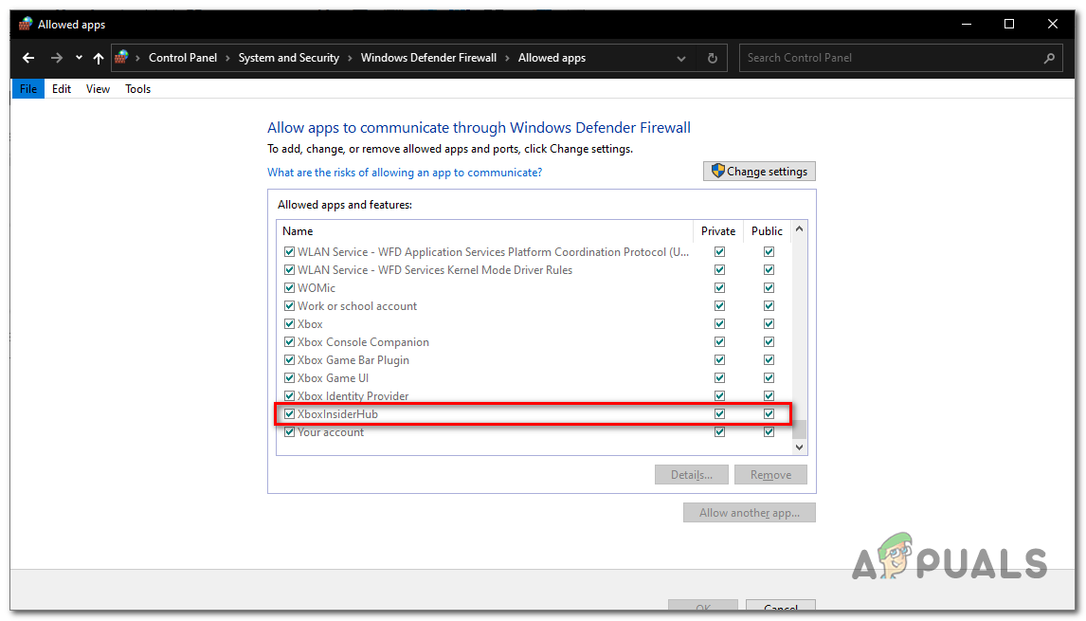Go back using the back arrow

(28, 58)
